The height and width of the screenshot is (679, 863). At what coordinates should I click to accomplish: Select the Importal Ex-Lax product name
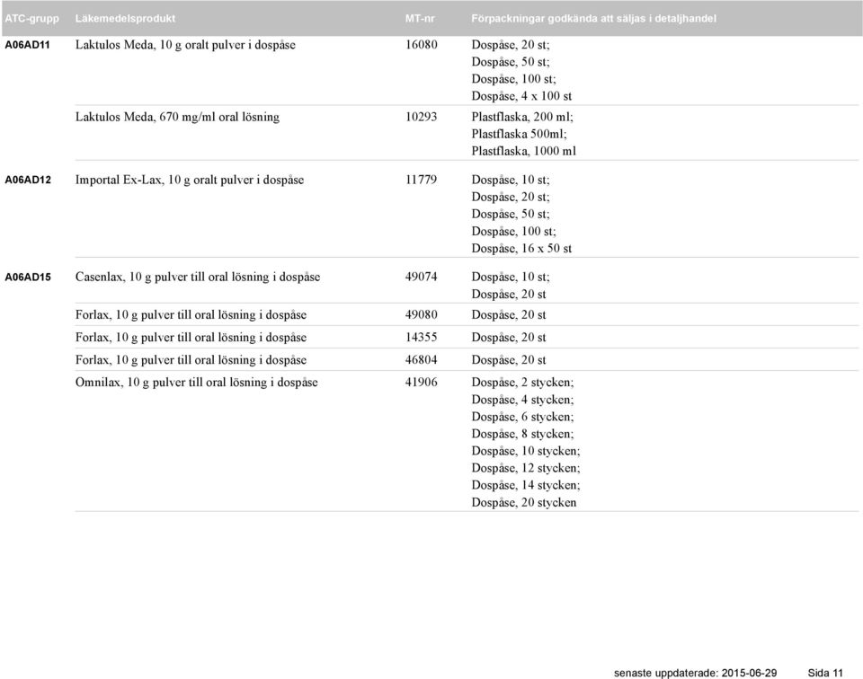[x=190, y=180]
